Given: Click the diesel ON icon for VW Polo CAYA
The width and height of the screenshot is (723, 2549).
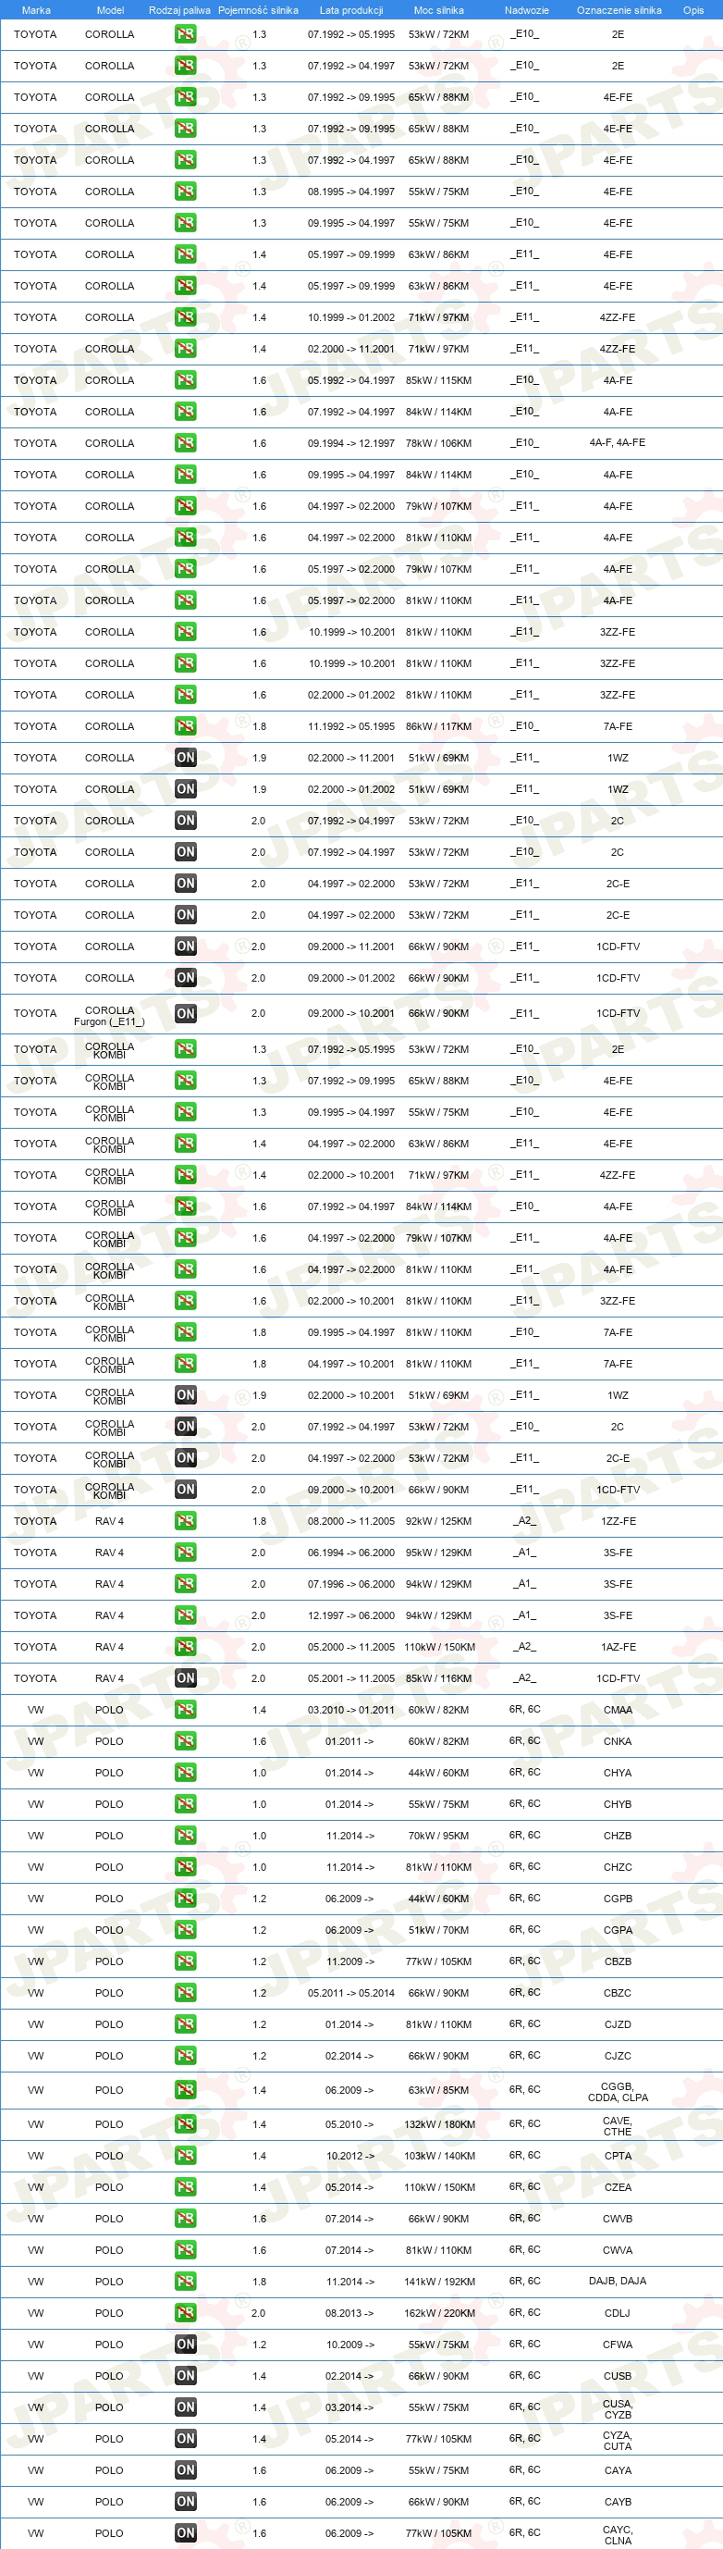Looking at the screenshot, I should coord(185,2469).
